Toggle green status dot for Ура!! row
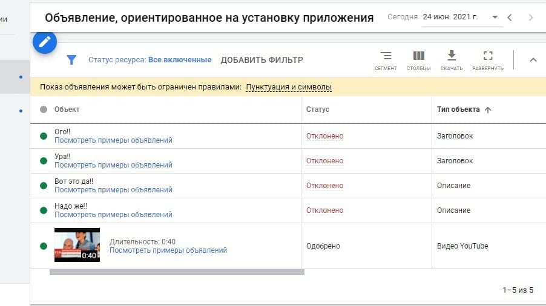Image resolution: width=546 pixels, height=306 pixels. click(x=44, y=161)
